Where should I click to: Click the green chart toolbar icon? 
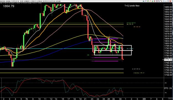[153, 1]
